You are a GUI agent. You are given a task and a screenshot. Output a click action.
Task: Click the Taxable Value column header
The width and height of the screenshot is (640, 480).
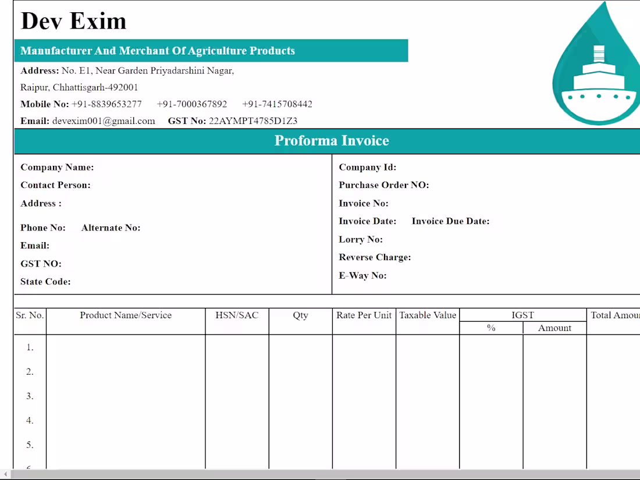click(x=428, y=315)
